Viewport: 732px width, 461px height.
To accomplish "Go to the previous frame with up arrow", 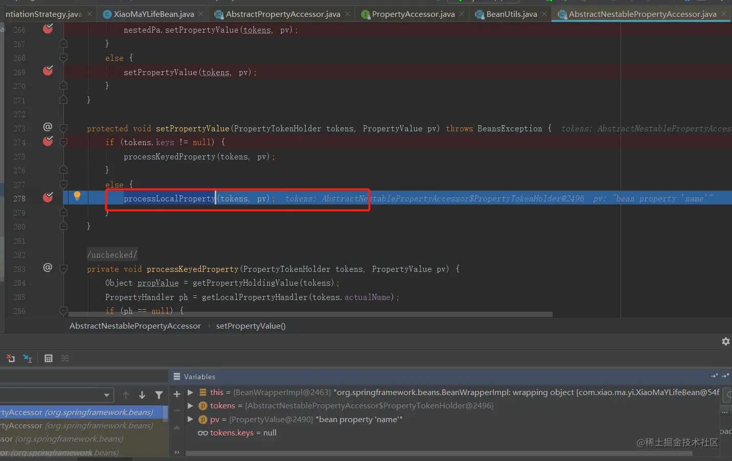I will (126, 395).
